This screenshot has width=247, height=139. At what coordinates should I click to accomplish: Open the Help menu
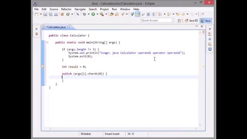click(x=136, y=9)
